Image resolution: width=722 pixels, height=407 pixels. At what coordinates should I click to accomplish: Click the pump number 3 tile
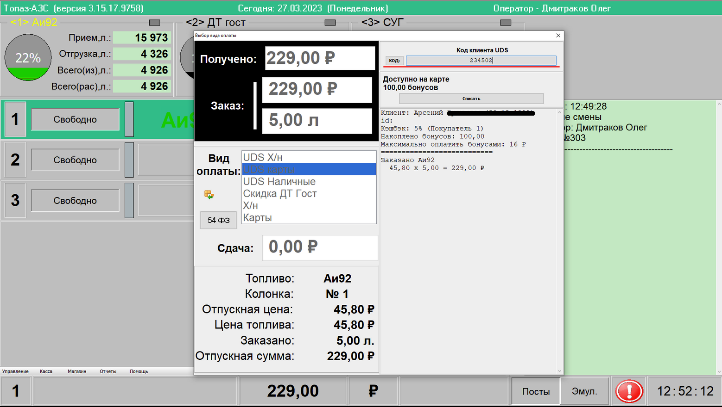pyautogui.click(x=15, y=201)
